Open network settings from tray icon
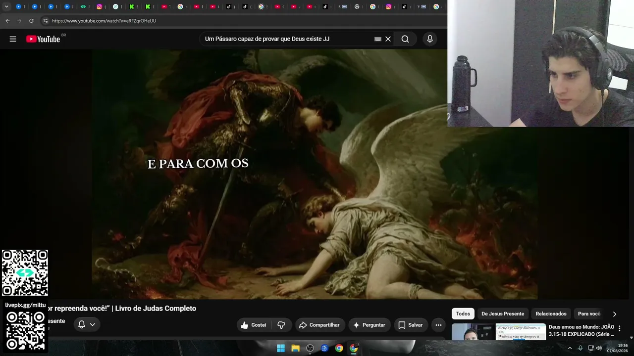The image size is (634, 356). [x=591, y=348]
